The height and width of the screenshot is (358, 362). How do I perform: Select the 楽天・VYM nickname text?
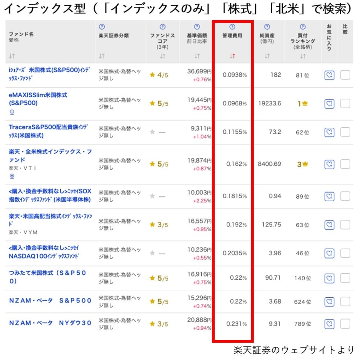coord(23,232)
